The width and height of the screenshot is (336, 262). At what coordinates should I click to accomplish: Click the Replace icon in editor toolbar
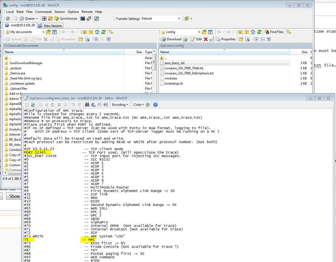pyautogui.click(x=93, y=105)
